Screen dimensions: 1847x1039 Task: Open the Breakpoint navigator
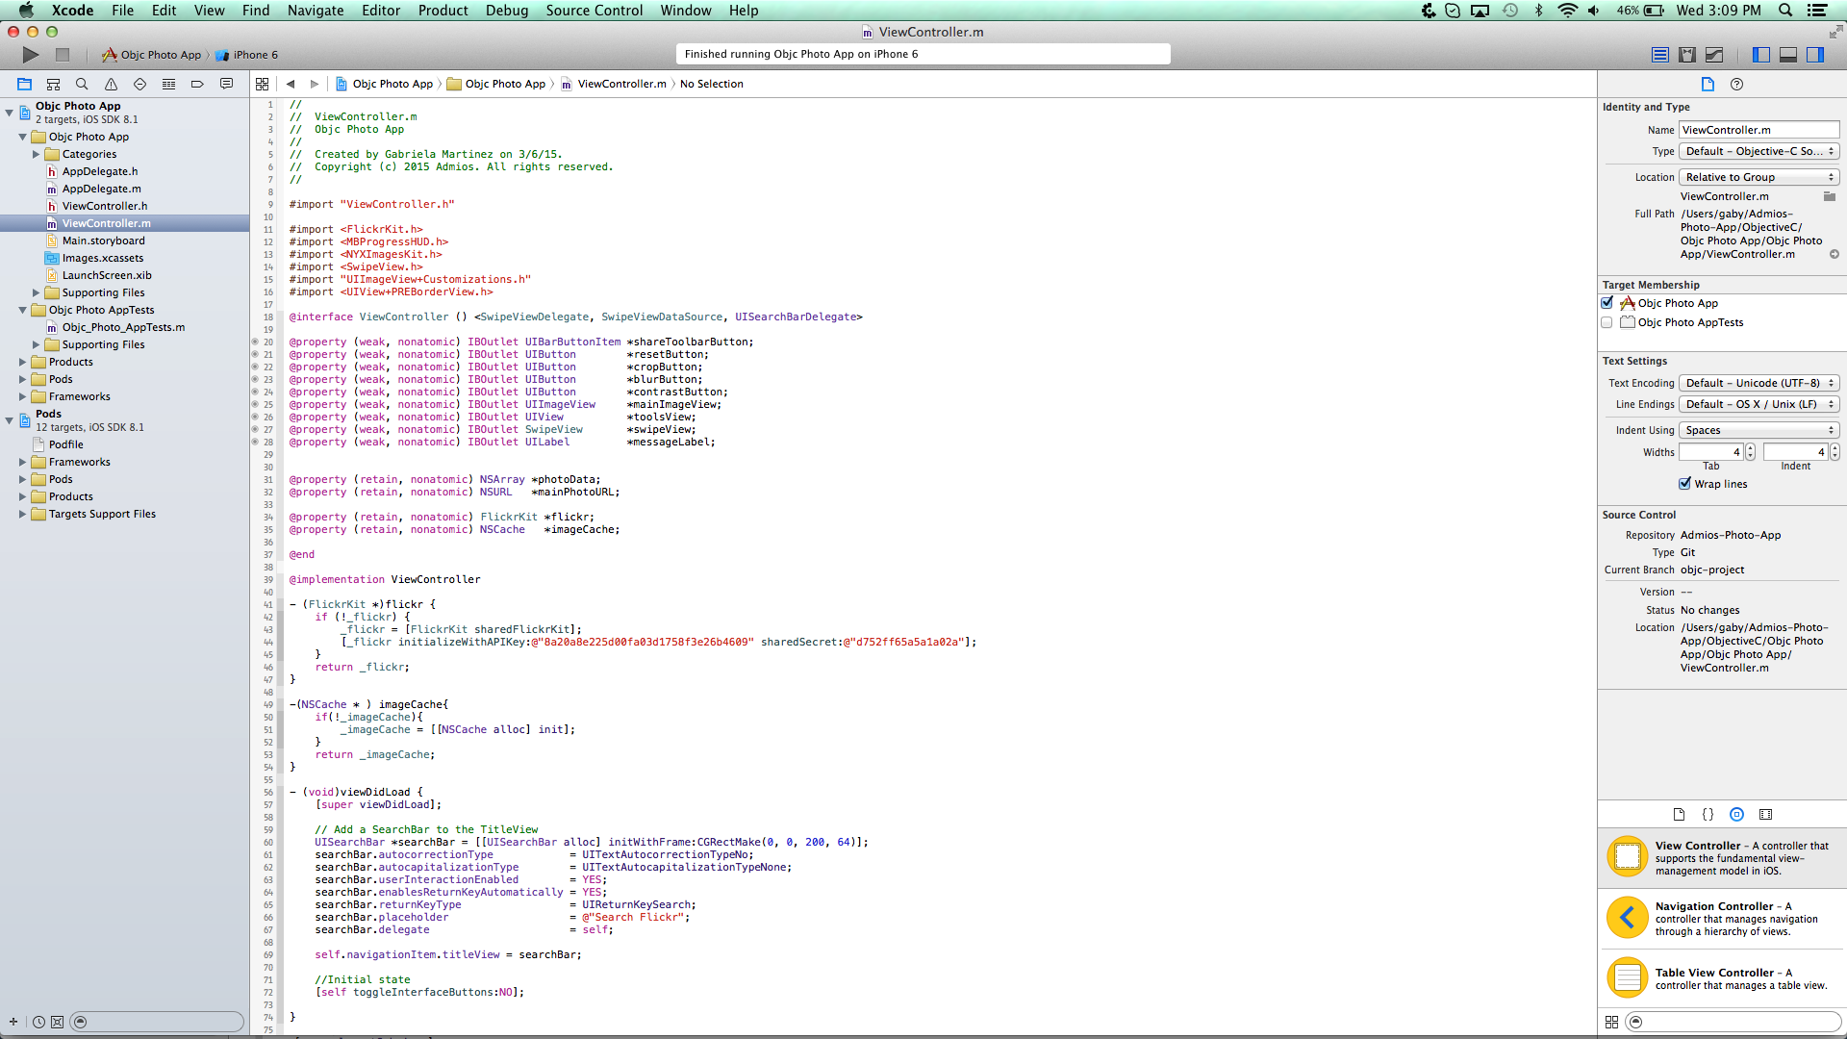[x=197, y=84]
